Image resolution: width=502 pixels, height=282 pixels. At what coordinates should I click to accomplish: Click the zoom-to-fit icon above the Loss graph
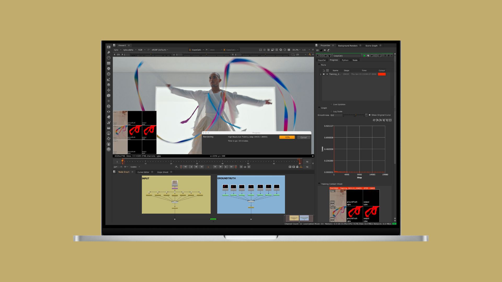[x=390, y=120]
